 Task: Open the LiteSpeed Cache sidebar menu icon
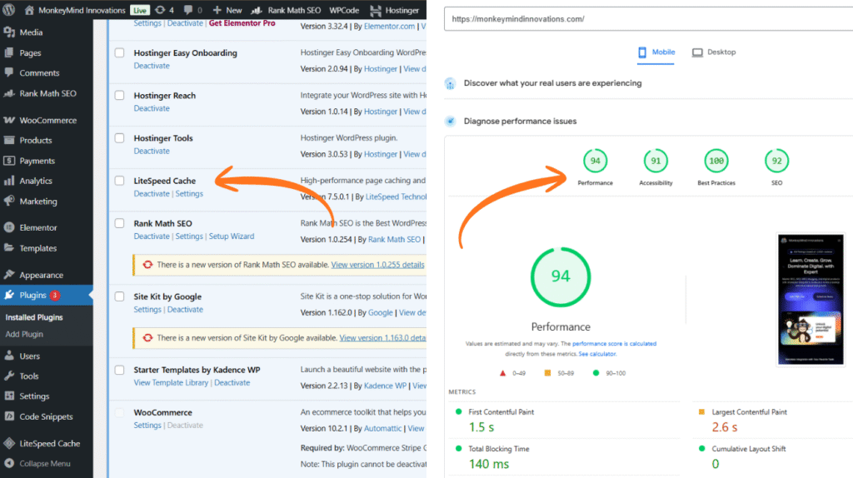click(9, 443)
